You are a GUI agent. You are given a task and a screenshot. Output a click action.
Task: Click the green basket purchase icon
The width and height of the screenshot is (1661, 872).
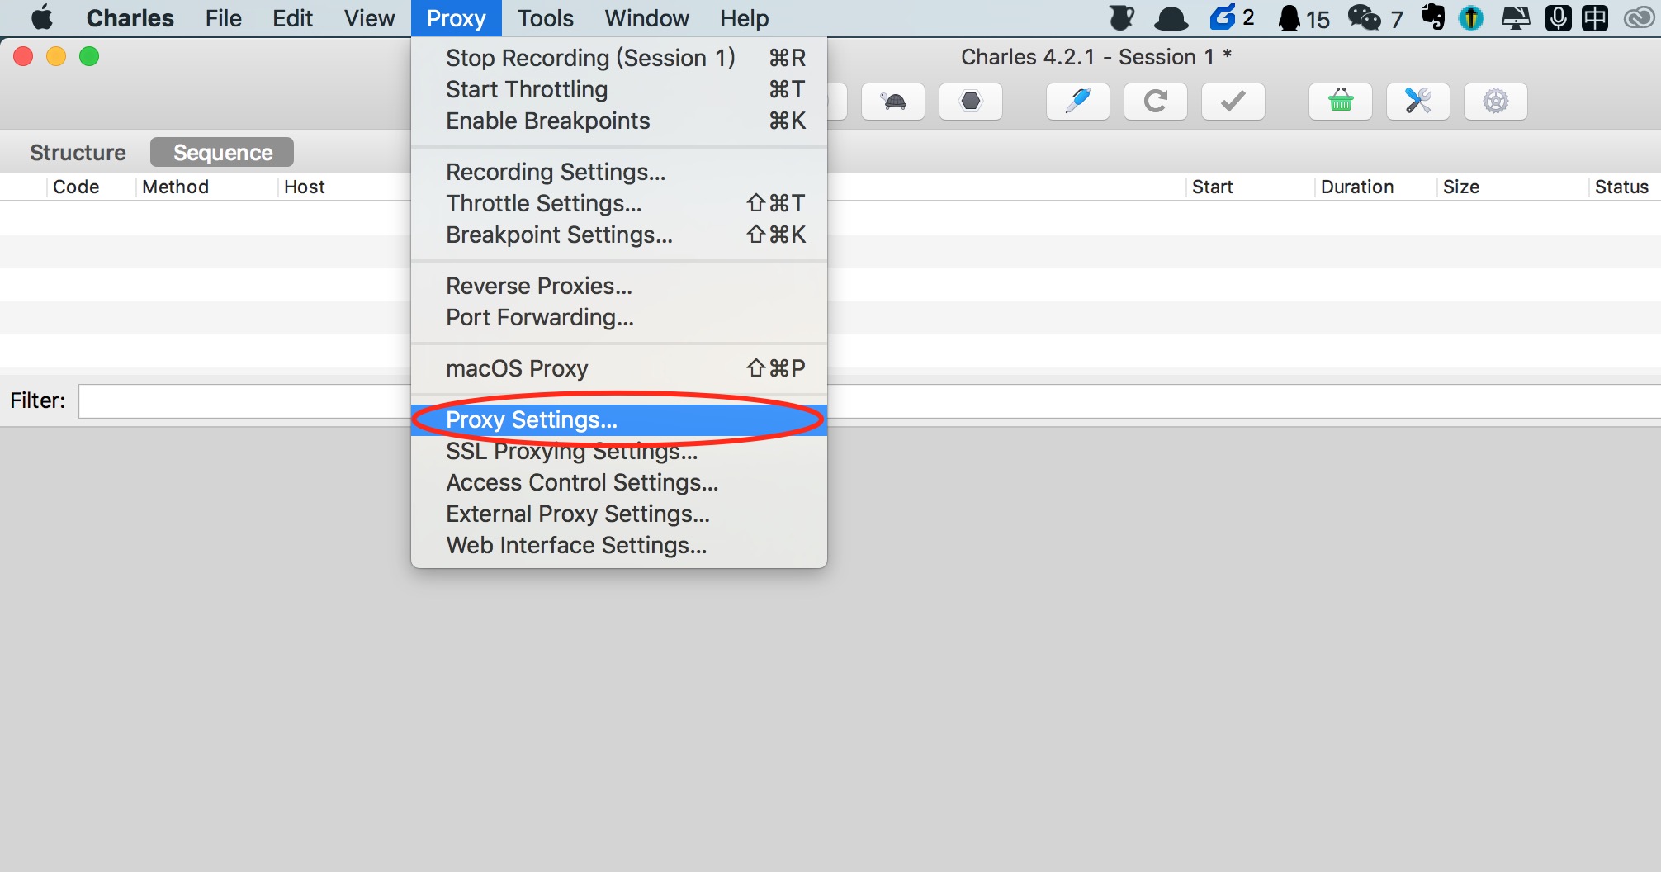click(1341, 102)
